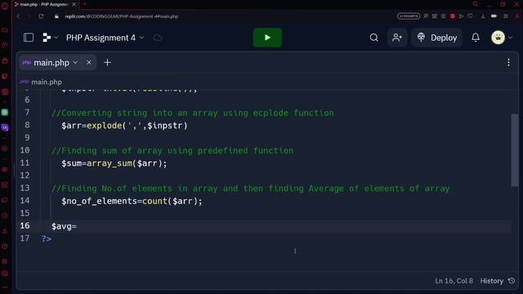Add a new editor tab with plus
The width and height of the screenshot is (523, 294).
pos(107,62)
